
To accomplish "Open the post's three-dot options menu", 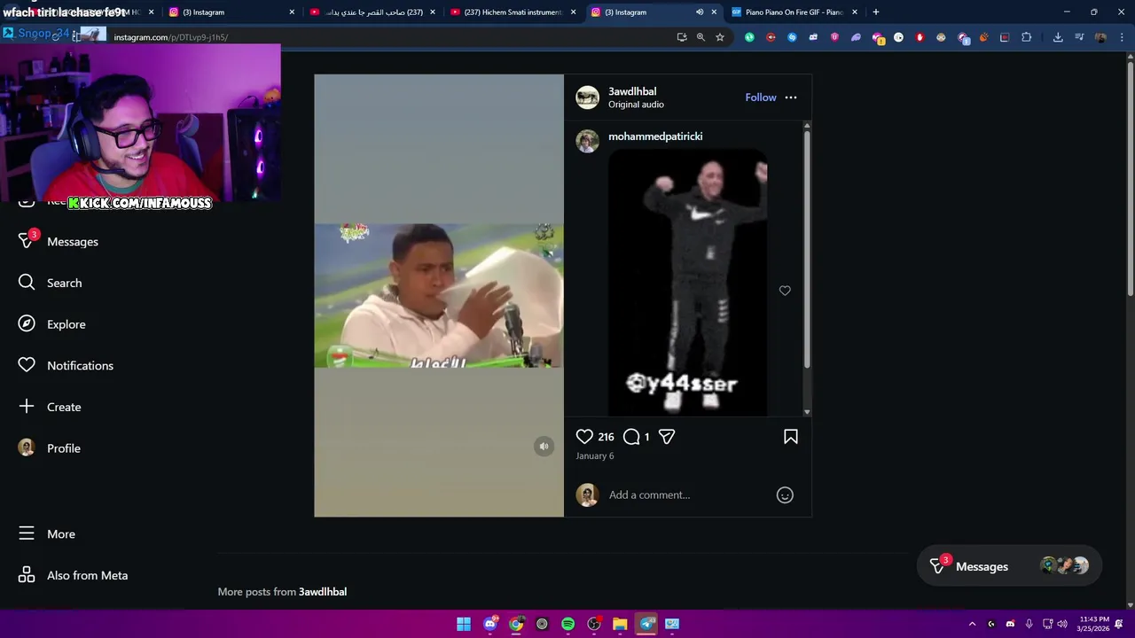I will [x=791, y=97].
